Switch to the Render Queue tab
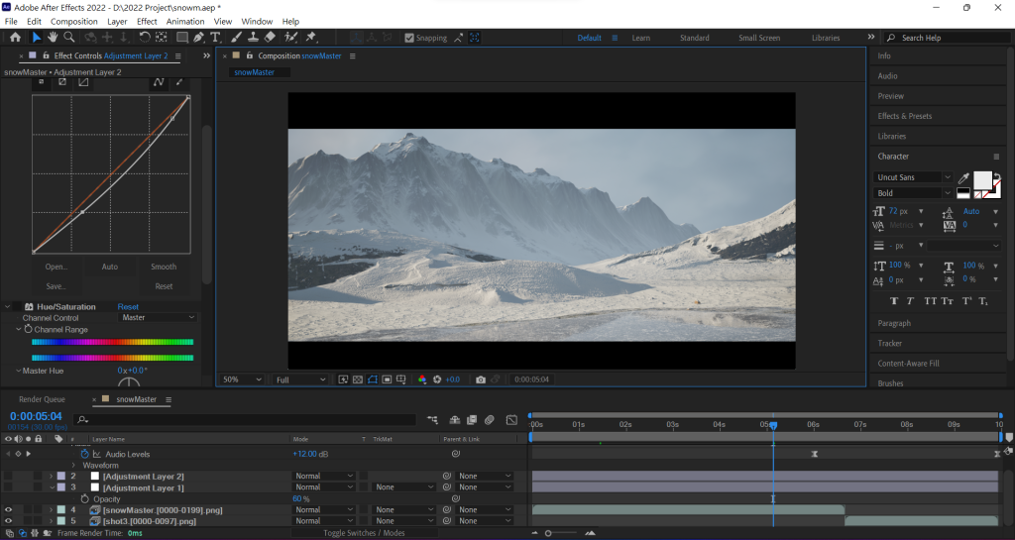Screen dimensions: 1015x540 pyautogui.click(x=42, y=399)
